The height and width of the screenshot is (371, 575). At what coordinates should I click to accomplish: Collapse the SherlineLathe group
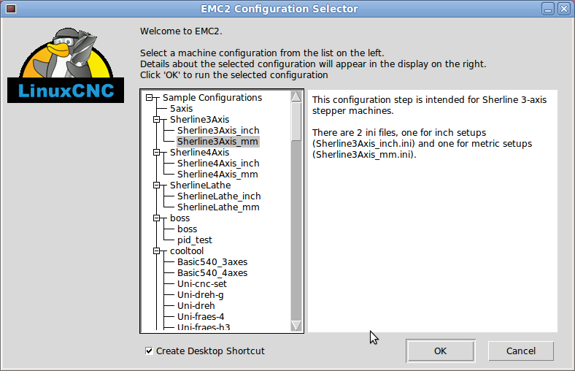(x=157, y=185)
